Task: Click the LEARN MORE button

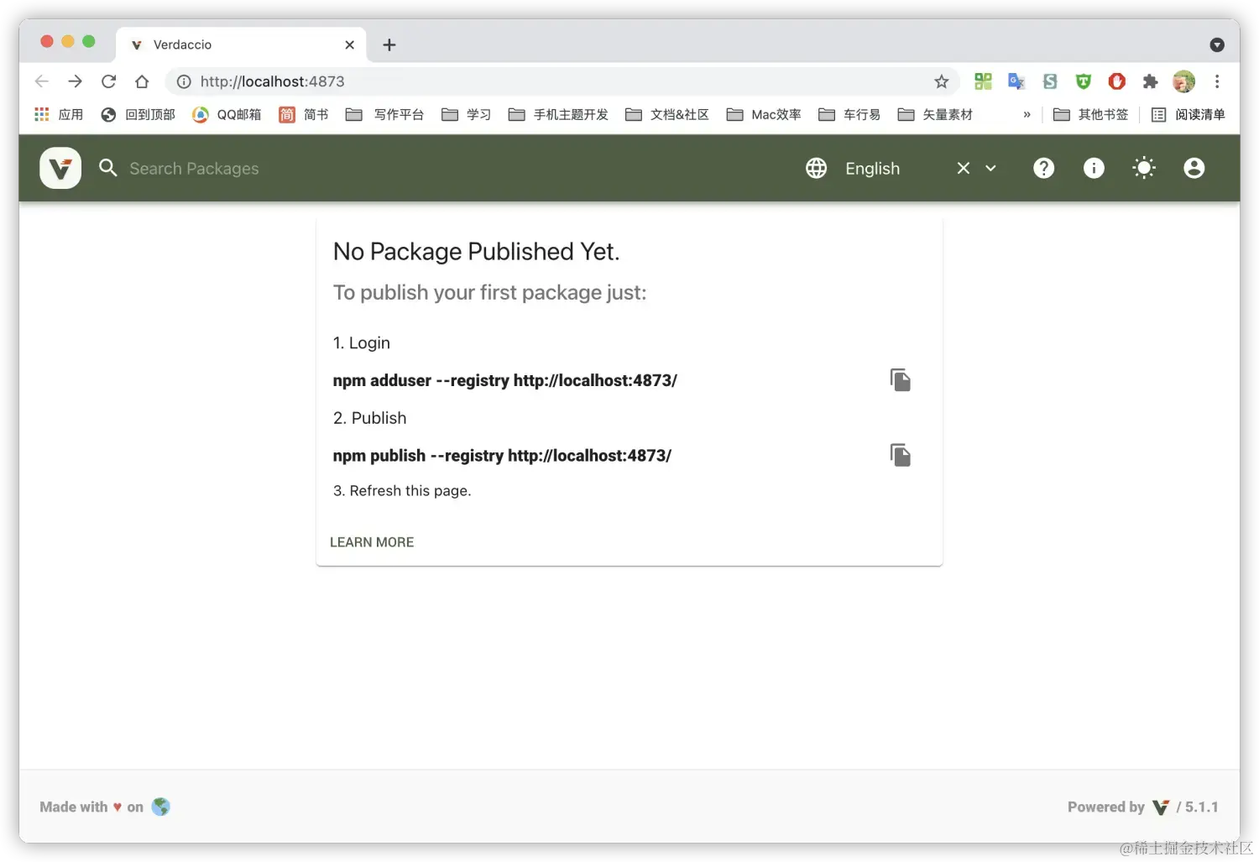Action: (x=372, y=542)
